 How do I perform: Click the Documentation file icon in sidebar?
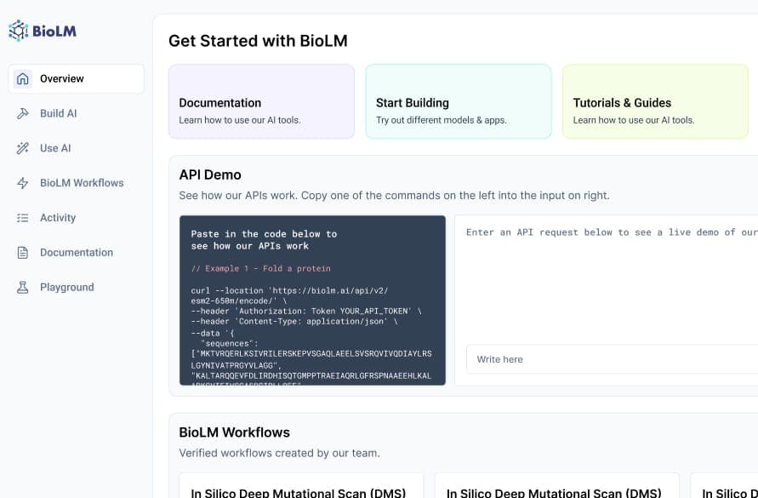point(23,253)
